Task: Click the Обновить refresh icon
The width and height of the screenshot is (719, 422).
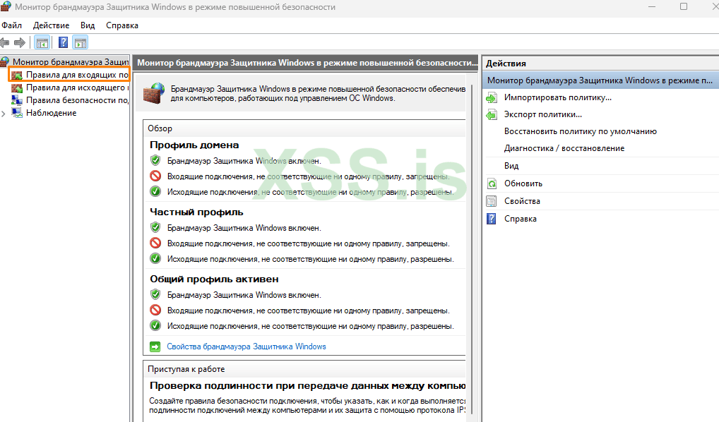Action: click(x=492, y=183)
